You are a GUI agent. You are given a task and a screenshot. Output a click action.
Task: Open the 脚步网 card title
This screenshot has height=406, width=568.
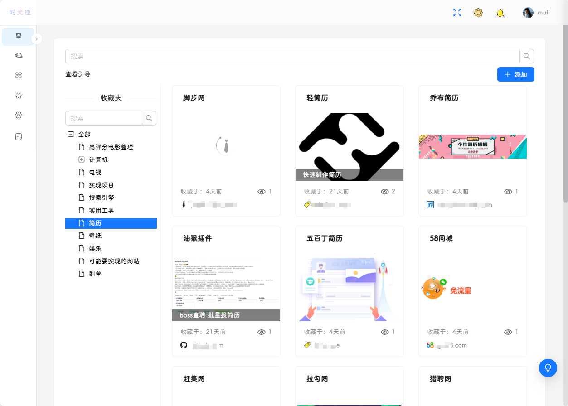194,98
